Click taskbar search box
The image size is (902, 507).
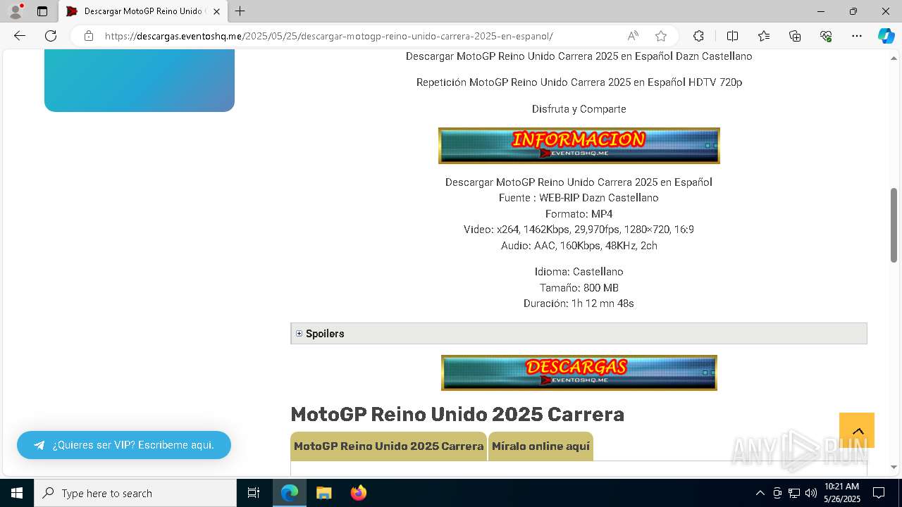(x=135, y=493)
